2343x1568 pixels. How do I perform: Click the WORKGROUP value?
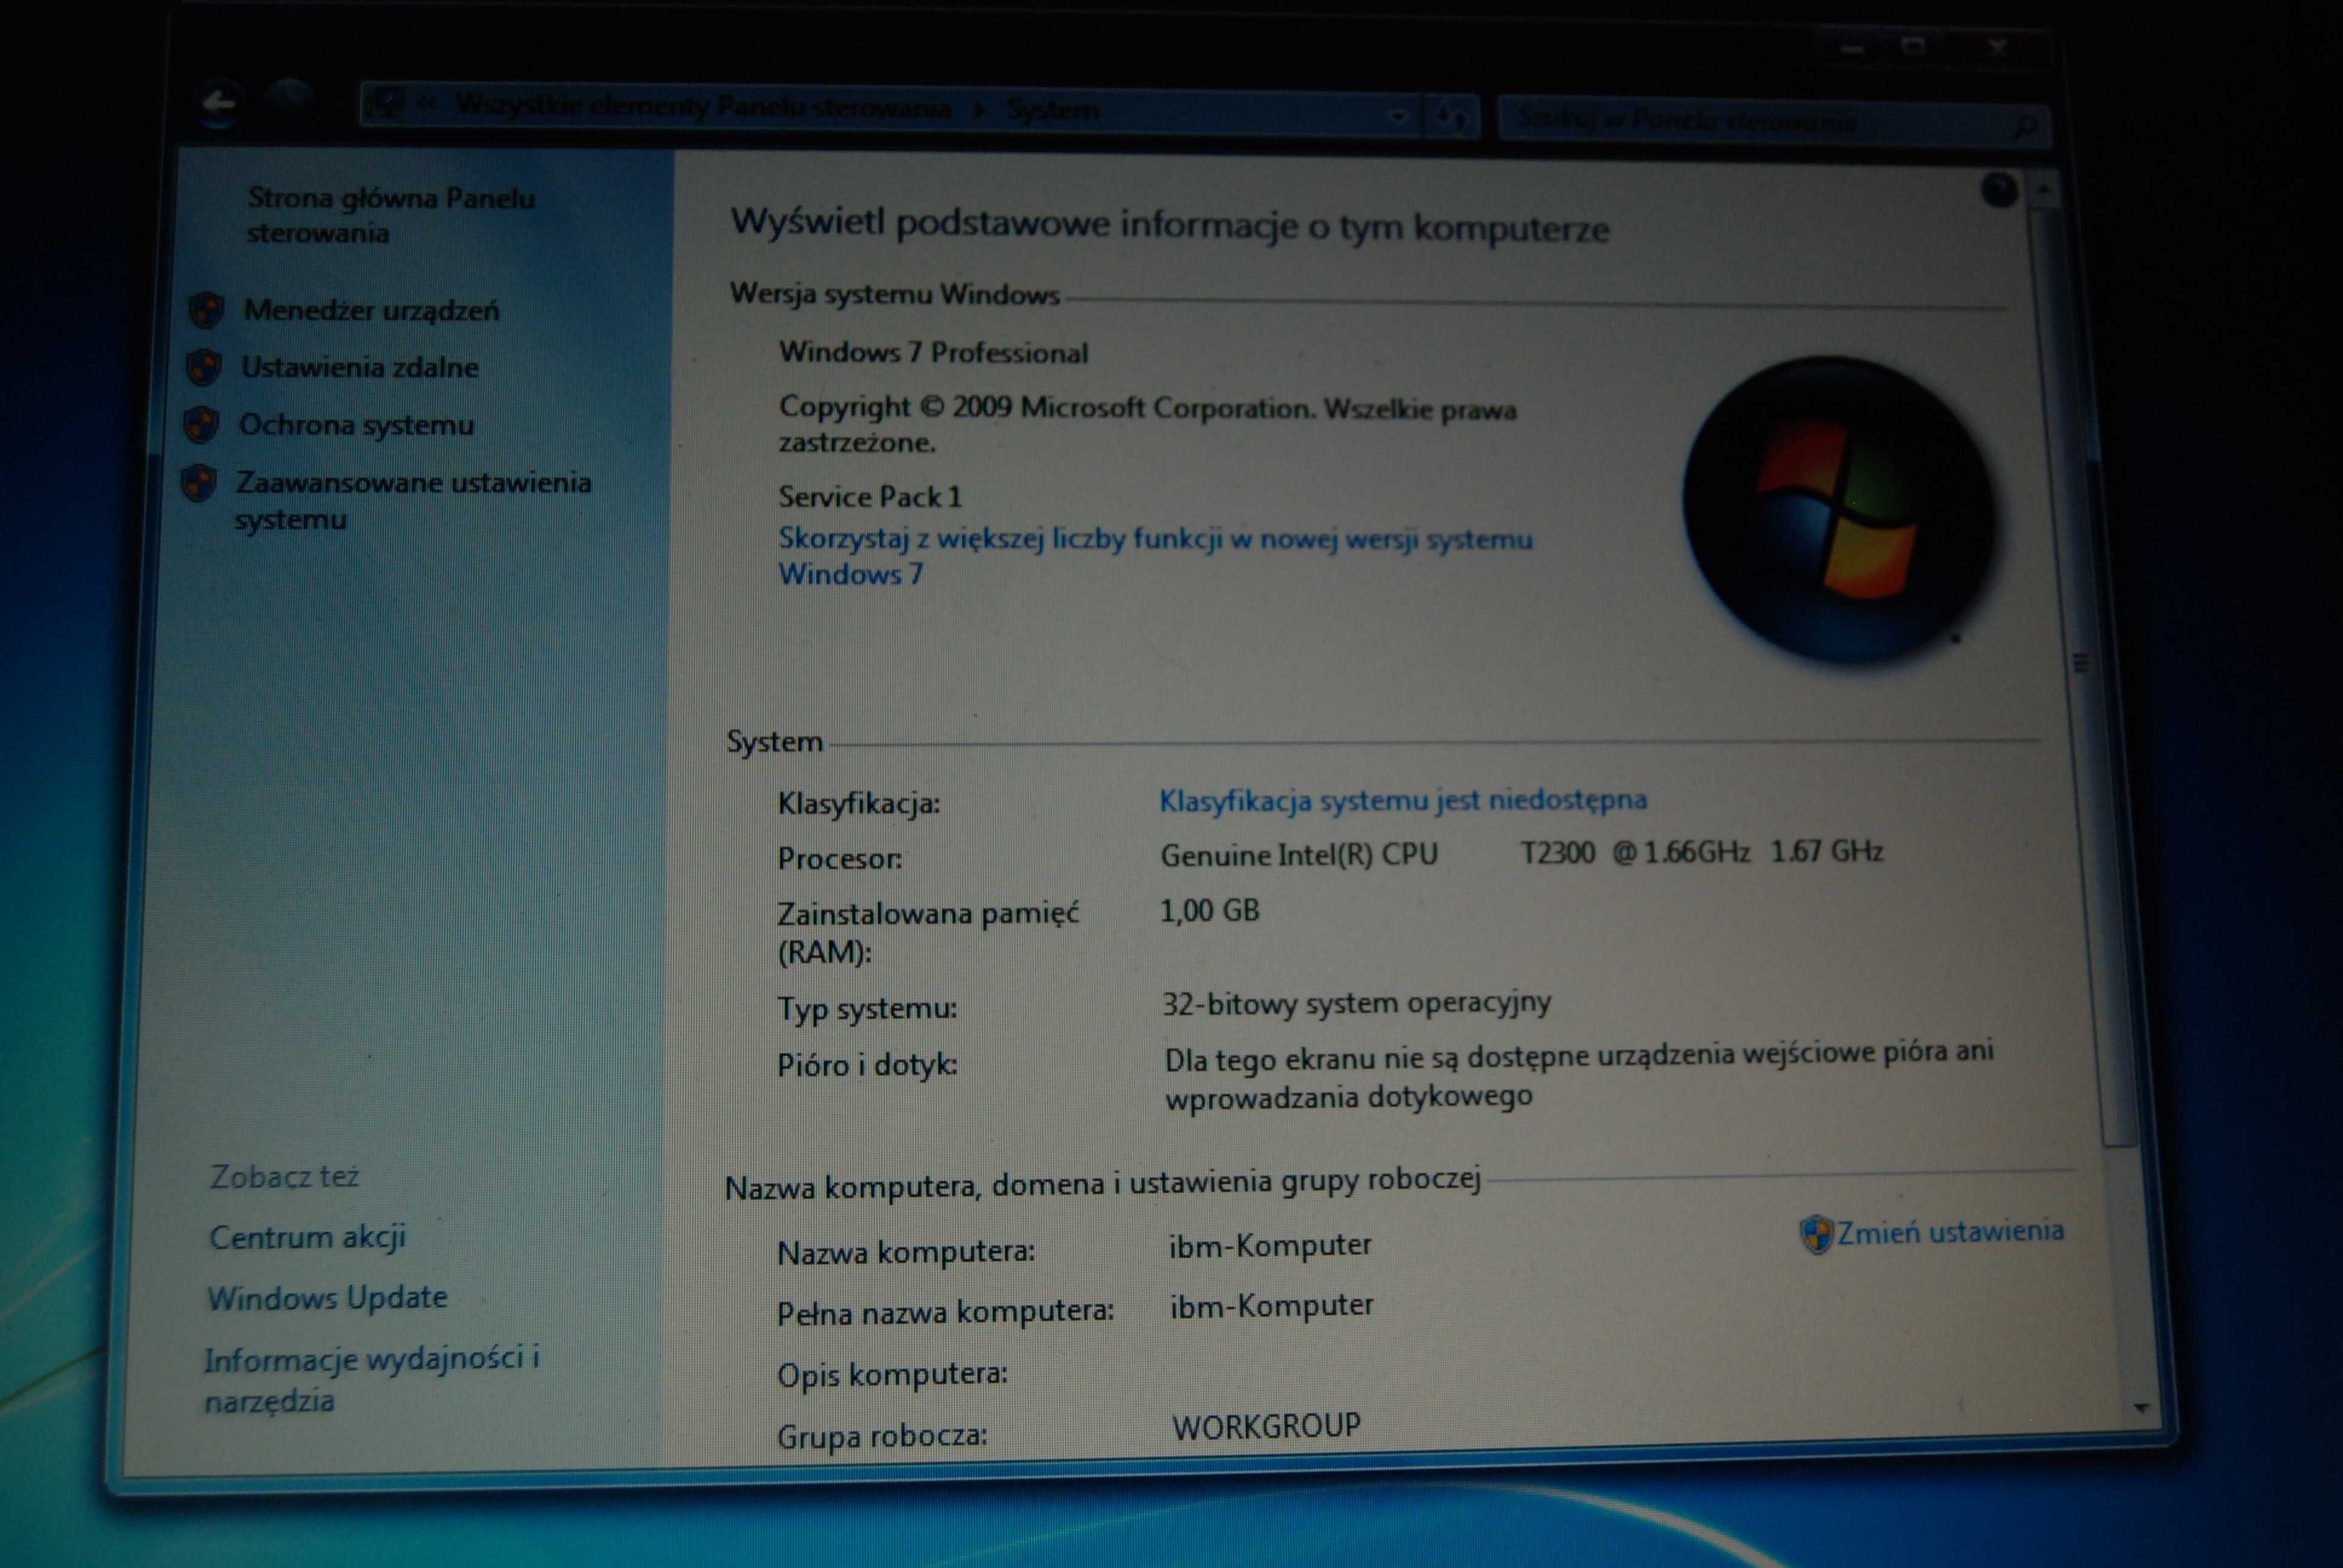(1266, 1425)
